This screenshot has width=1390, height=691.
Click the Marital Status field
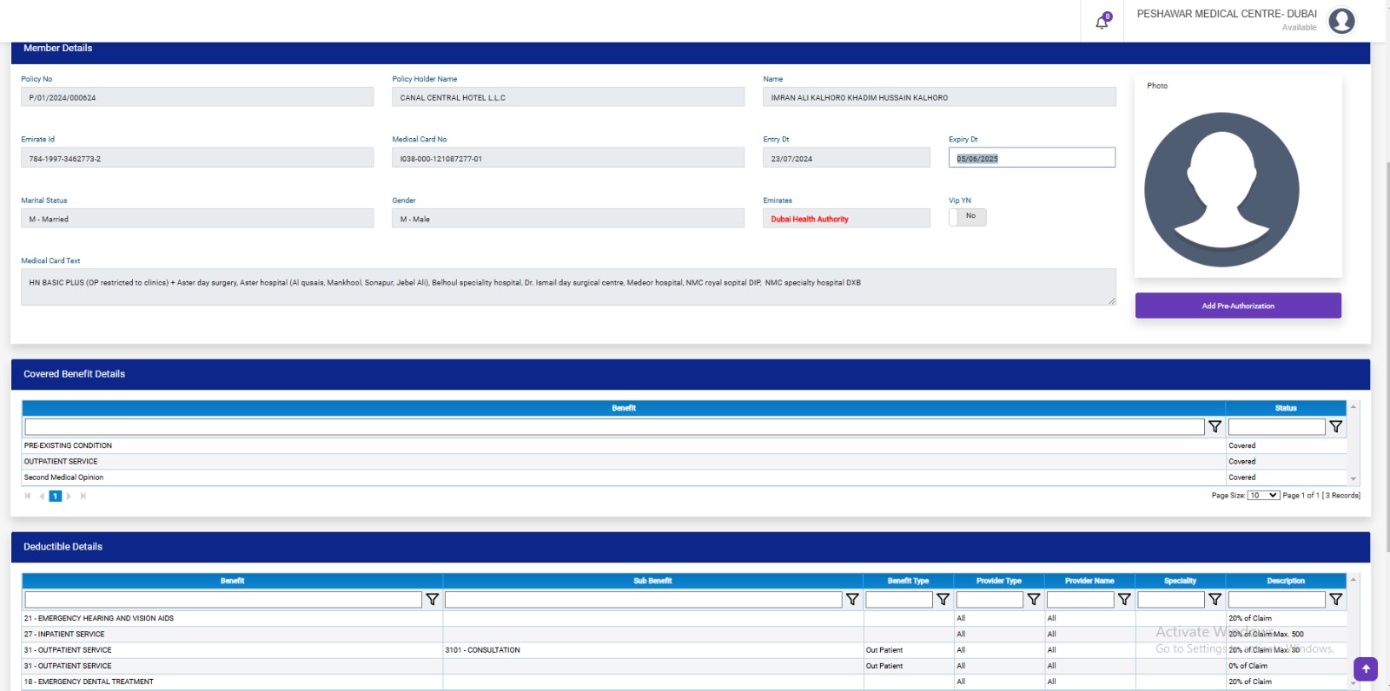point(197,219)
